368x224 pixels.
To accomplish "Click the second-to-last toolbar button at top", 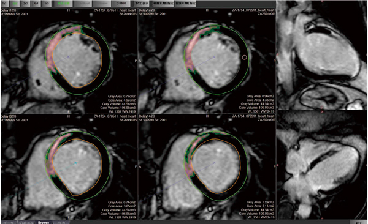I will pos(163,4).
